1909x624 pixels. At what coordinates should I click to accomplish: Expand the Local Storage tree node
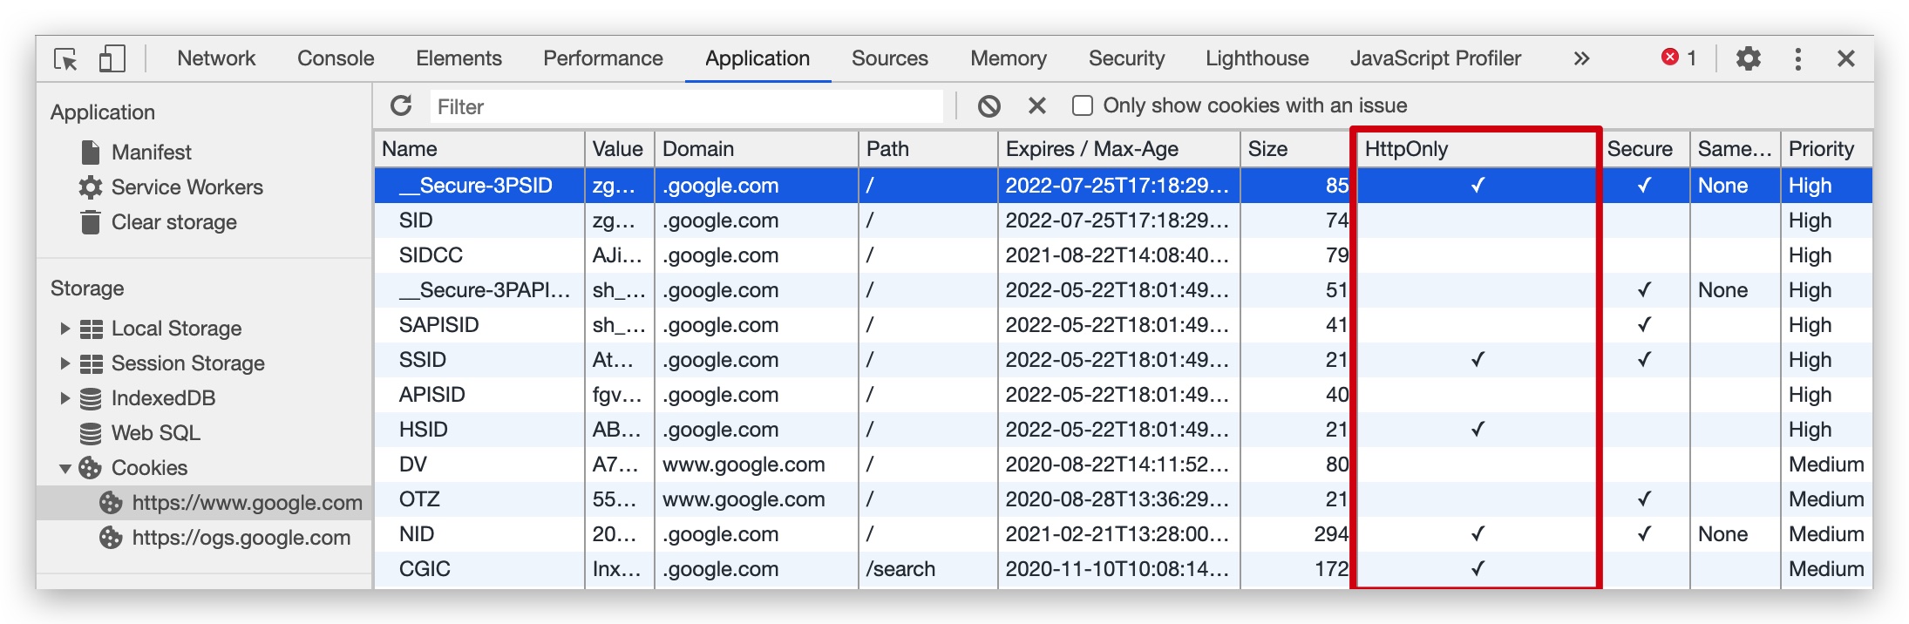pyautogui.click(x=65, y=329)
